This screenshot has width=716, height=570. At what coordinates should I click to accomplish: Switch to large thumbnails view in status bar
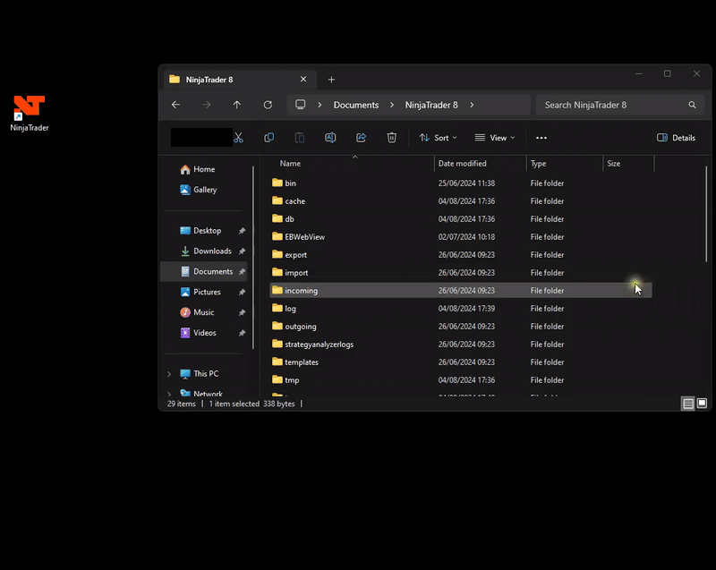click(702, 404)
